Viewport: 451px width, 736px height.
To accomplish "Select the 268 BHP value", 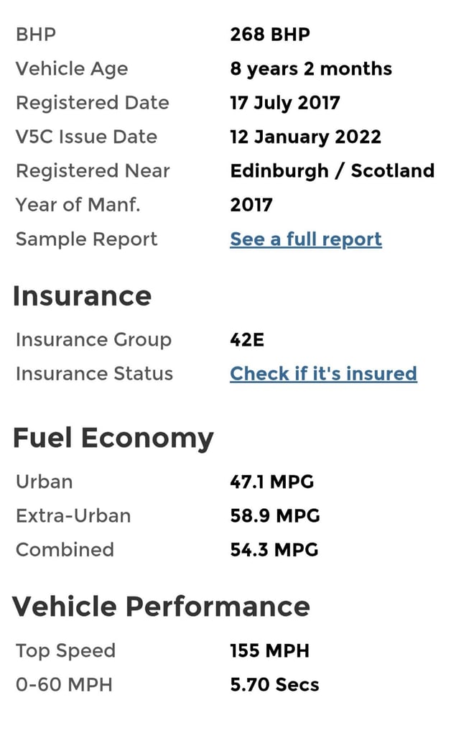I will coord(270,34).
